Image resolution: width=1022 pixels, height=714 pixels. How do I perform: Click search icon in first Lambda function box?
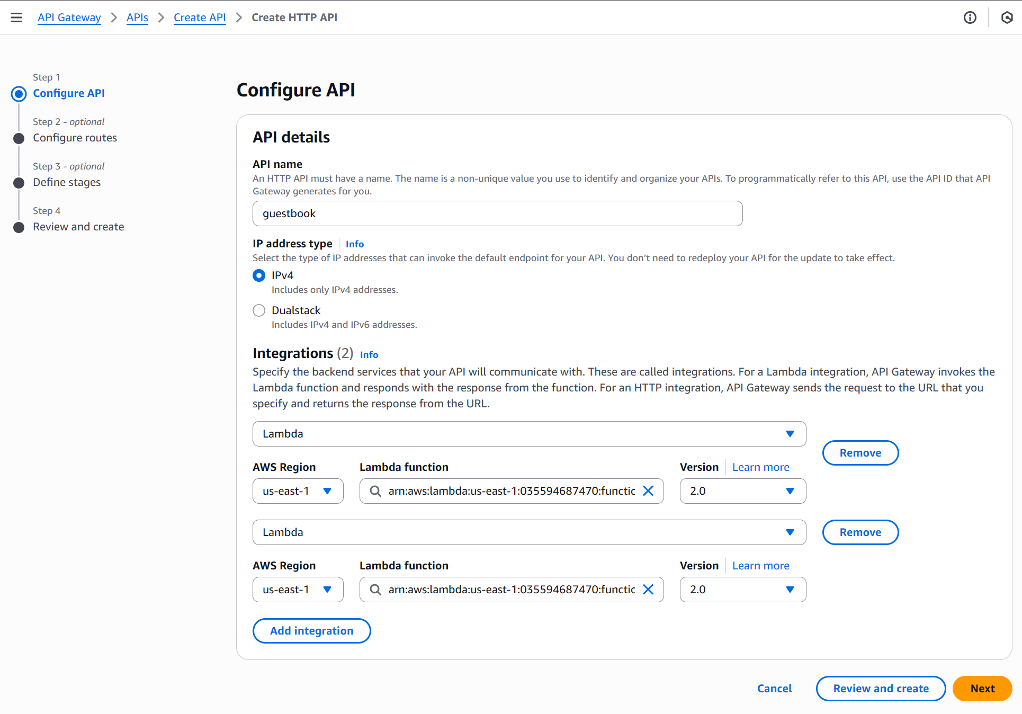point(375,491)
